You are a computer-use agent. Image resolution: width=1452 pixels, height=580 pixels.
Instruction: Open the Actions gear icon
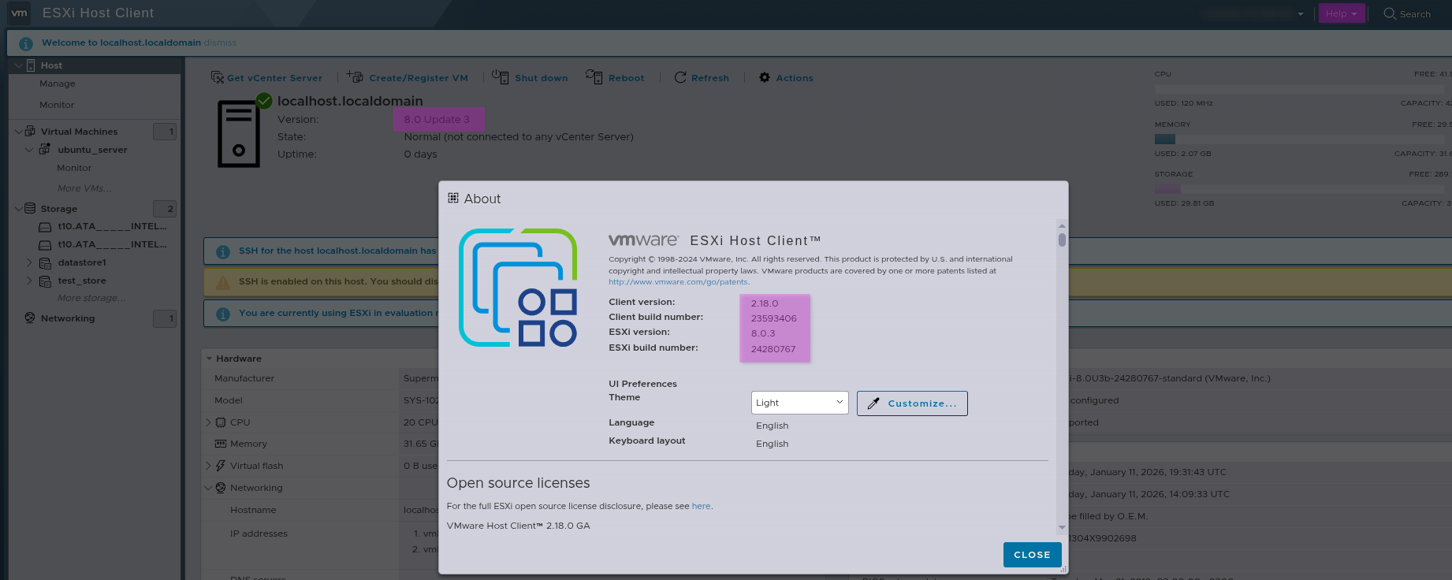(x=765, y=77)
